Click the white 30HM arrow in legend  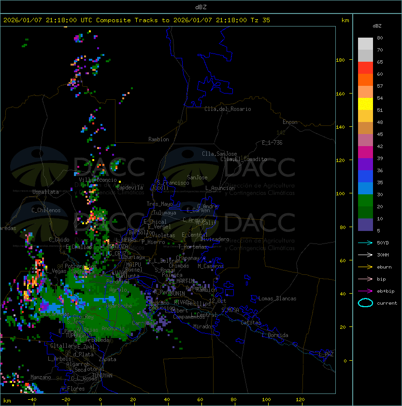click(x=365, y=255)
